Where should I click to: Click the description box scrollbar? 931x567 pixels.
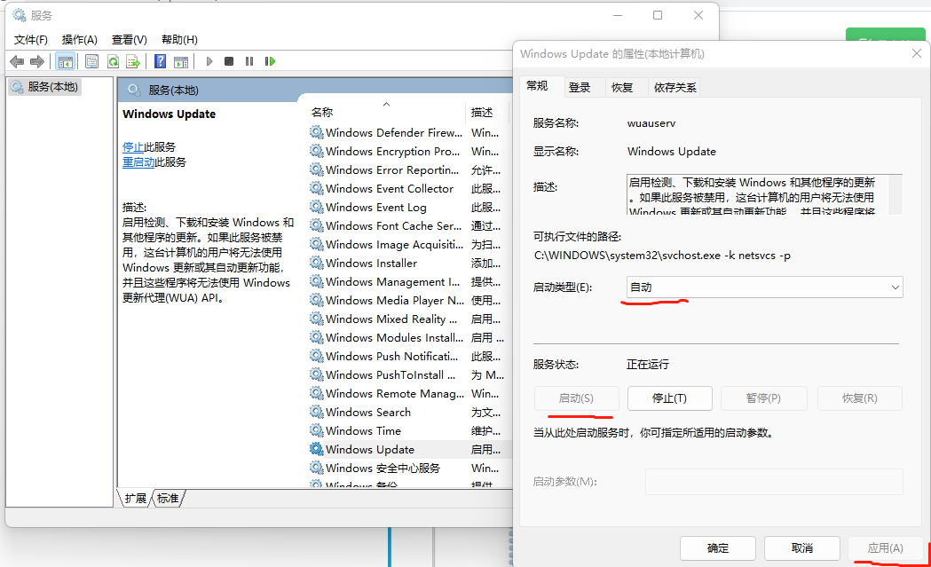tap(895, 194)
